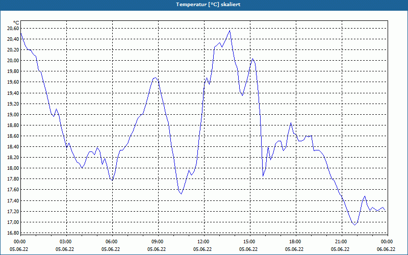
Task: Pick the 05.06.22 date under 18:00
Action: (x=294, y=249)
